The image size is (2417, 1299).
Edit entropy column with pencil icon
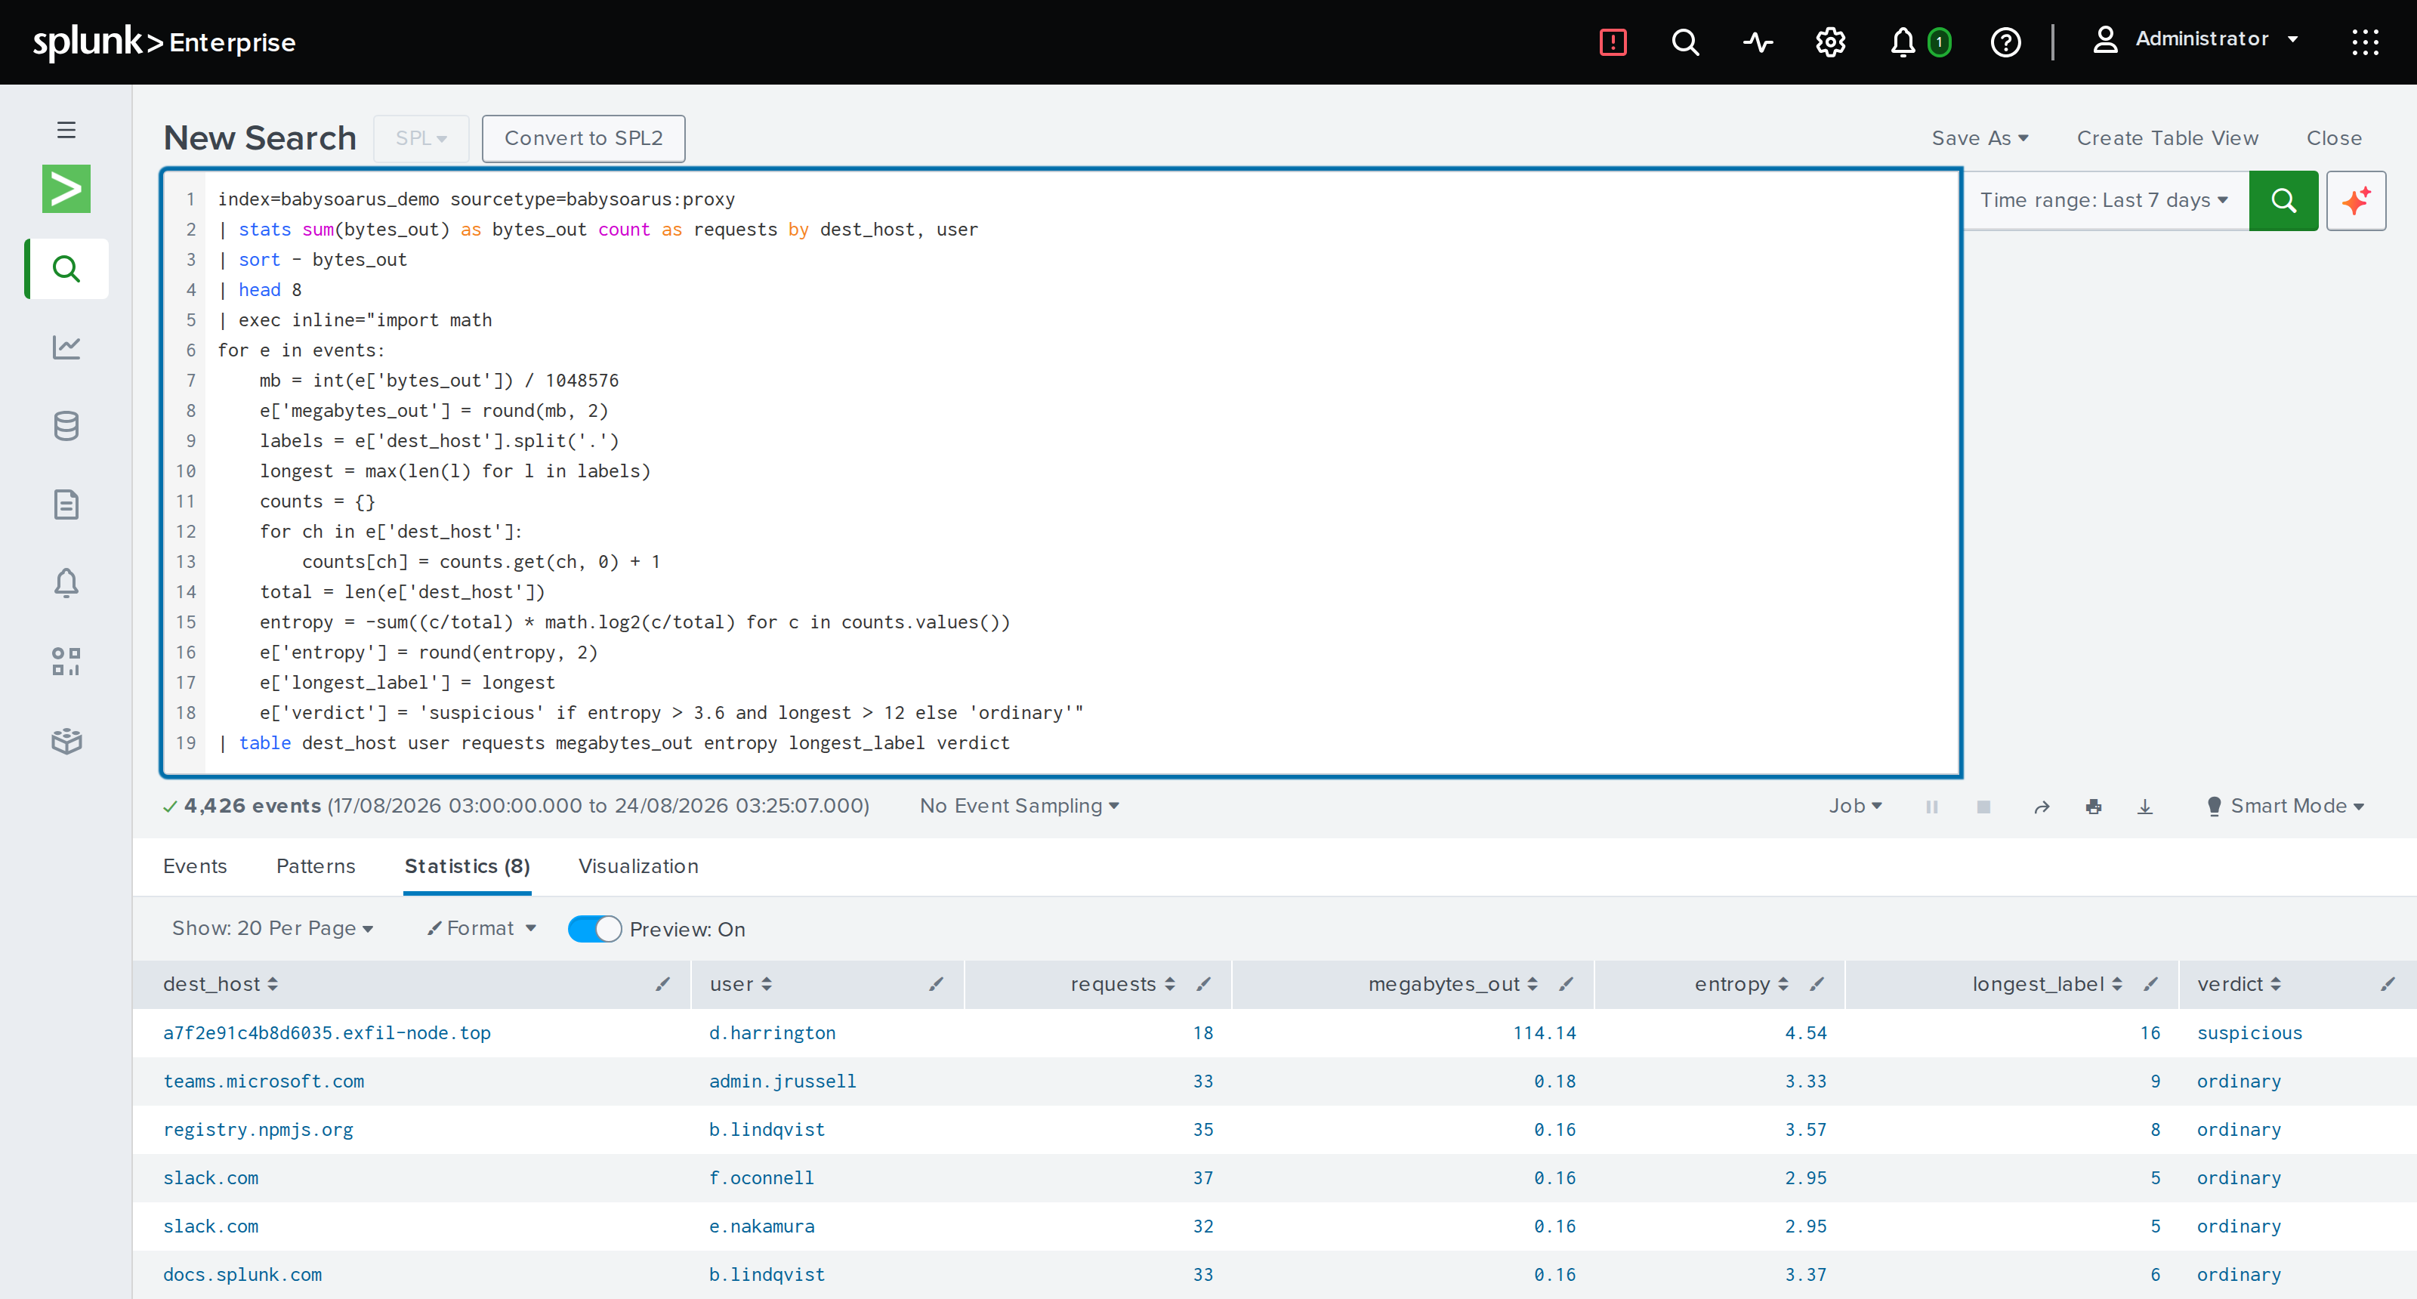pos(1817,984)
